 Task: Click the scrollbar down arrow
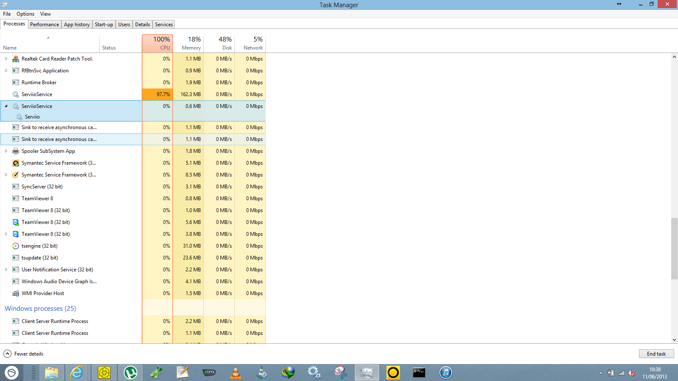[x=674, y=340]
